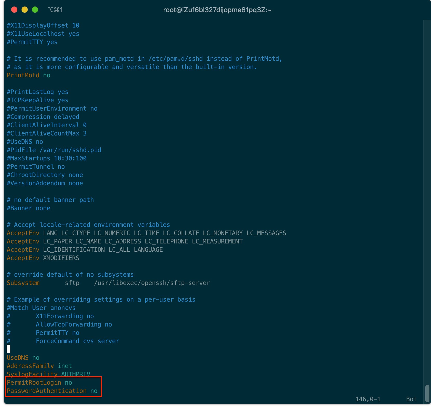This screenshot has height=408, width=431.
Task: Click the 'Bot' position indicator
Action: click(x=411, y=399)
